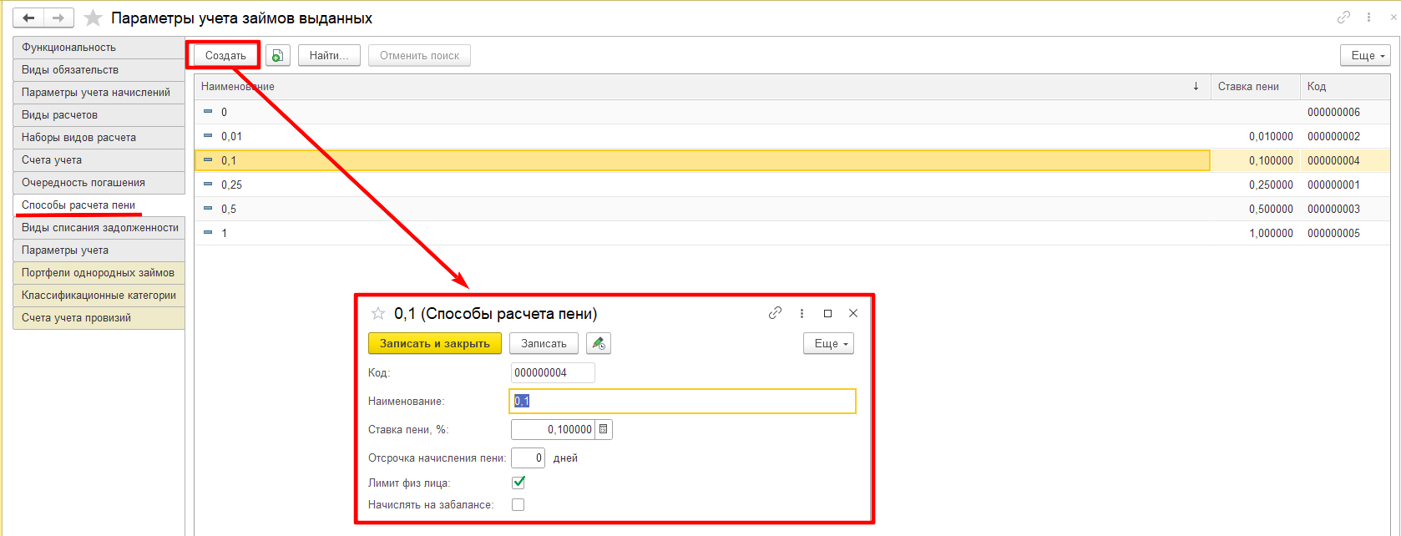This screenshot has width=1401, height=536.
Task: Click the Отменить поиск button
Action: click(419, 56)
